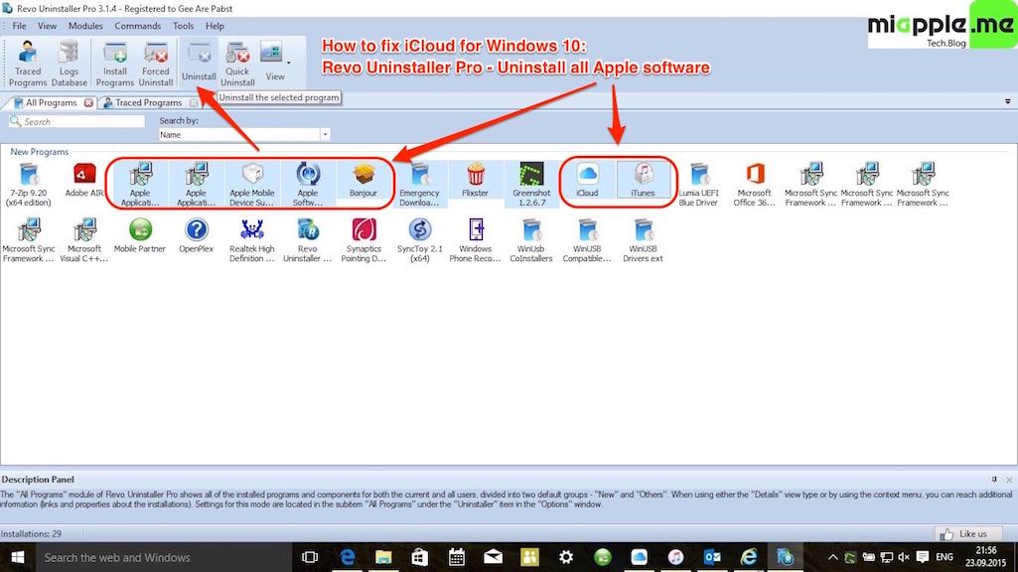
Task: Select Apple Mobile Device Support icon
Action: [x=252, y=181]
